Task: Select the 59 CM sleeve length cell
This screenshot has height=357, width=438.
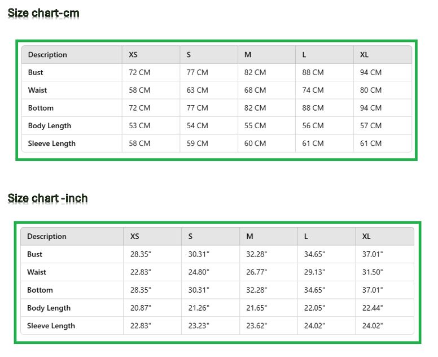Action: [198, 143]
